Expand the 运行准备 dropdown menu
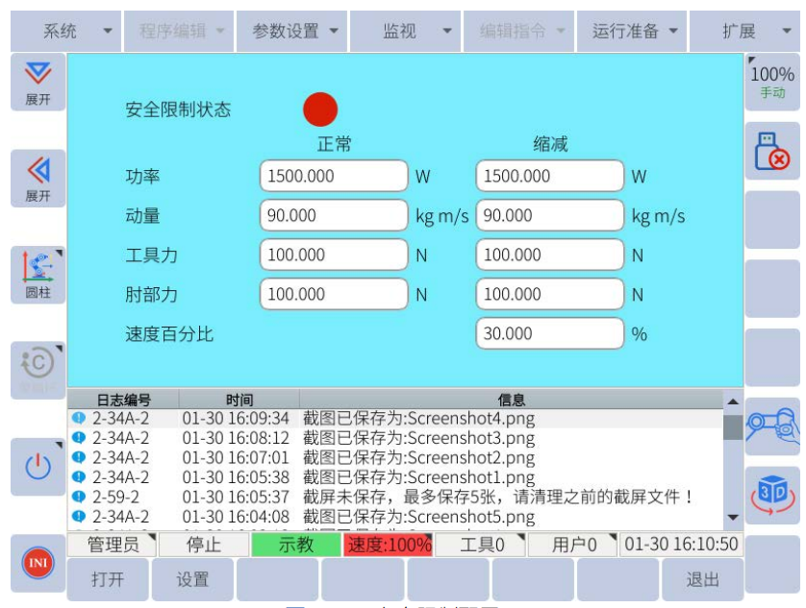Screen dimensions: 806x608 coord(634,31)
